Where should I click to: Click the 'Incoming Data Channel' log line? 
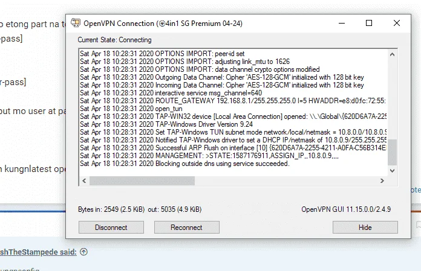point(222,85)
